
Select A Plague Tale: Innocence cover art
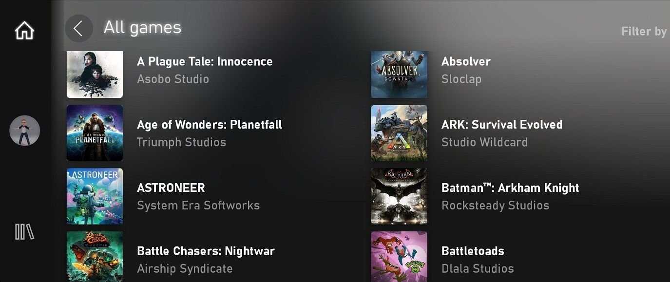click(x=95, y=75)
